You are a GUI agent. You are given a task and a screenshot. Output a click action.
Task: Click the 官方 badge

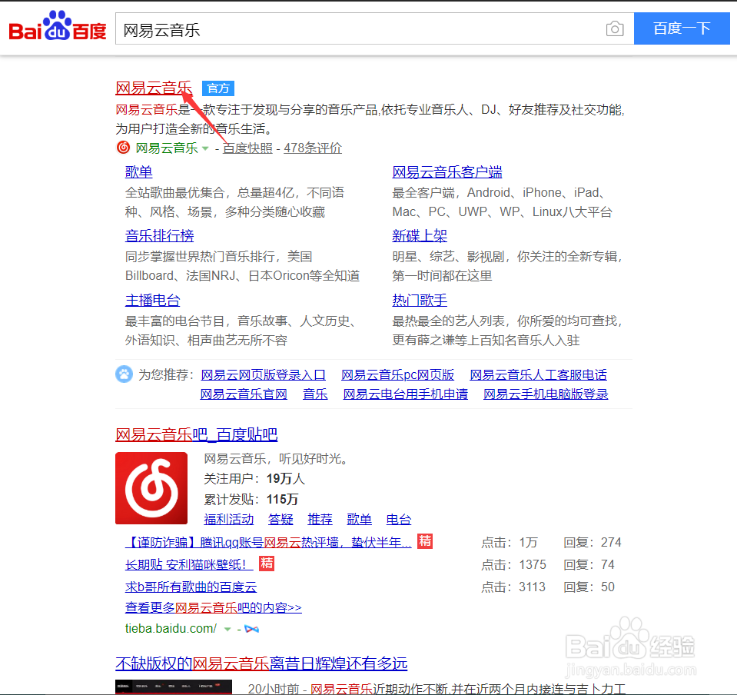point(218,88)
